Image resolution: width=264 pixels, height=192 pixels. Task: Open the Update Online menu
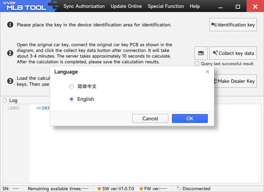[126, 6]
